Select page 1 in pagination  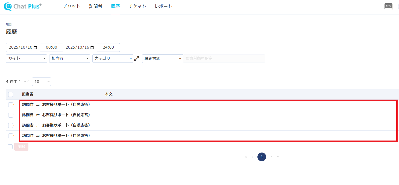262,157
